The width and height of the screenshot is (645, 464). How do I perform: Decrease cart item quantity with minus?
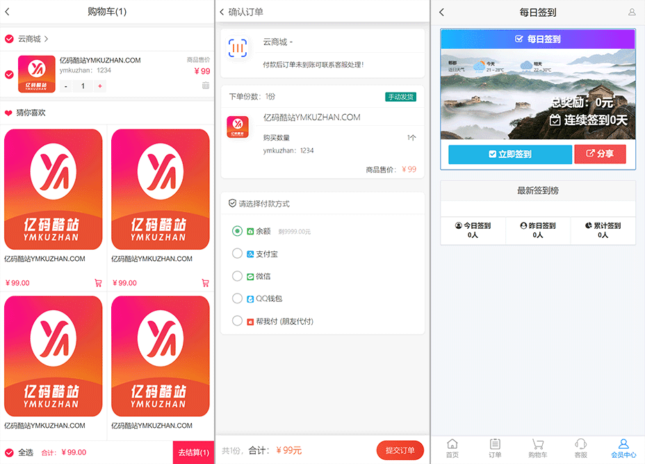click(x=66, y=86)
